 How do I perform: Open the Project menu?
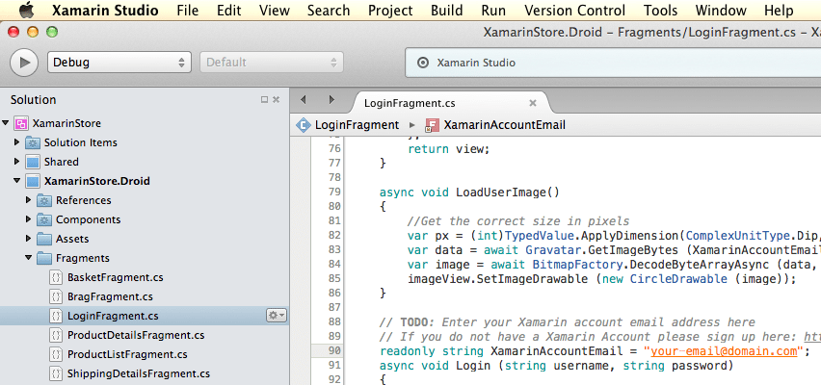[390, 11]
